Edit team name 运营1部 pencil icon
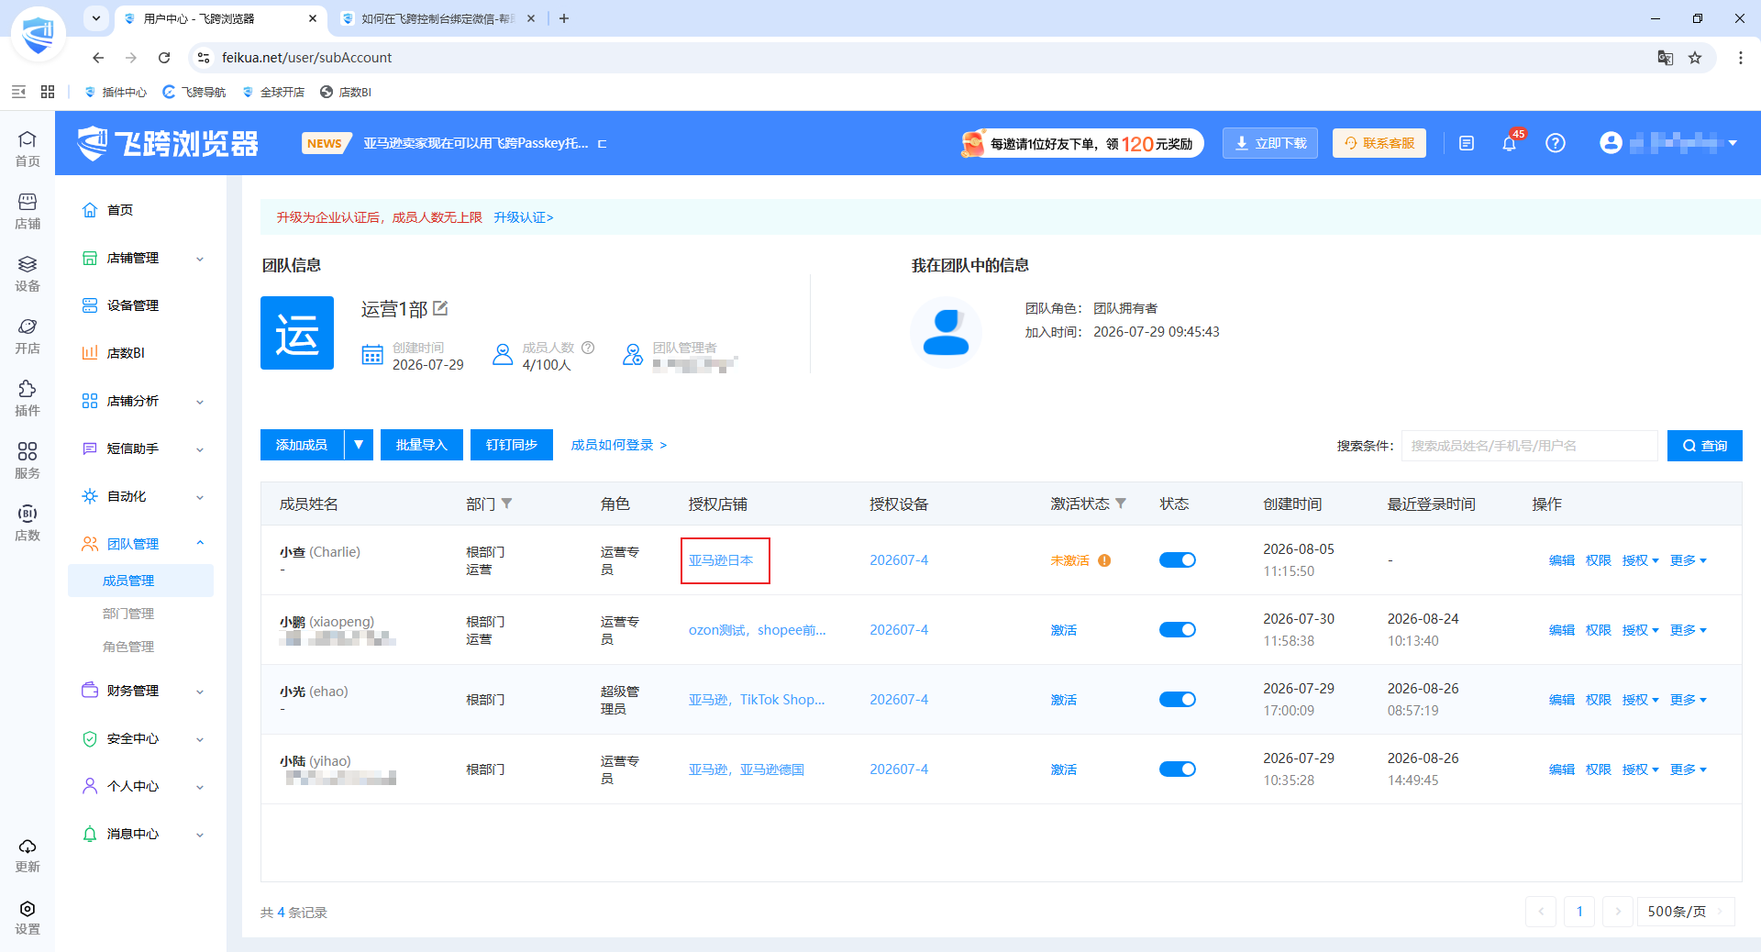Image resolution: width=1761 pixels, height=952 pixels. [x=440, y=308]
